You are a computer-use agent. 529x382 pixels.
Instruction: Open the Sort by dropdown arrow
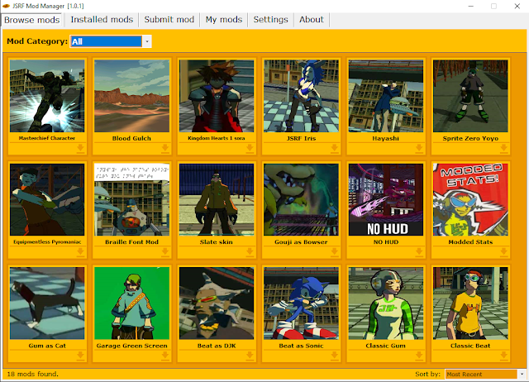(522, 374)
